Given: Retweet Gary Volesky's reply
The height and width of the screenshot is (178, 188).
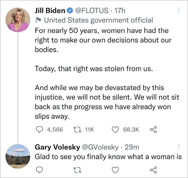Looking at the screenshot, I should [x=77, y=170].
